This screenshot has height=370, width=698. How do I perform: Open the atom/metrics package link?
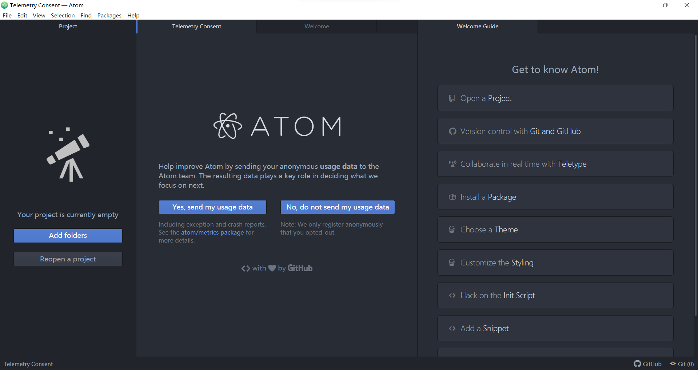pos(212,232)
